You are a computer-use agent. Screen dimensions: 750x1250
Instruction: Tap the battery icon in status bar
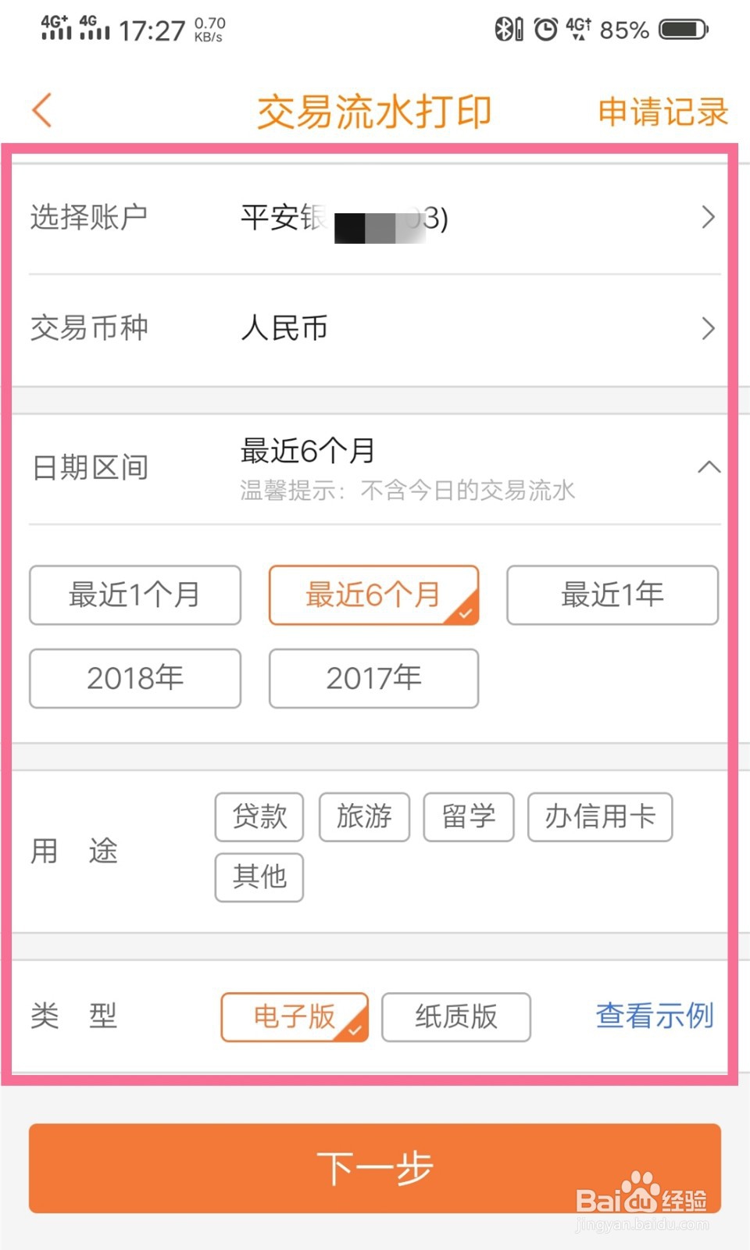pos(684,30)
